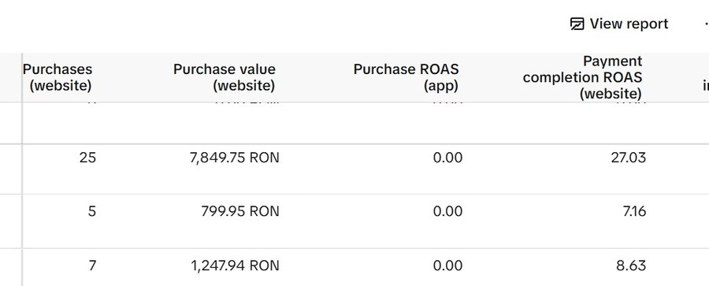Sort by Purchases (website) column header

58,77
